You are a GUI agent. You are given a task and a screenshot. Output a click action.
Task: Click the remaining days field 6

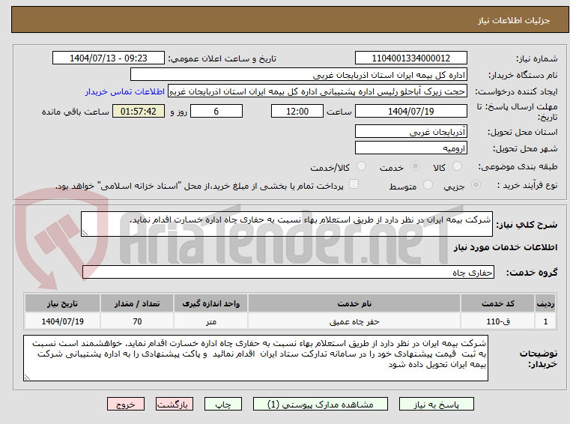point(216,111)
